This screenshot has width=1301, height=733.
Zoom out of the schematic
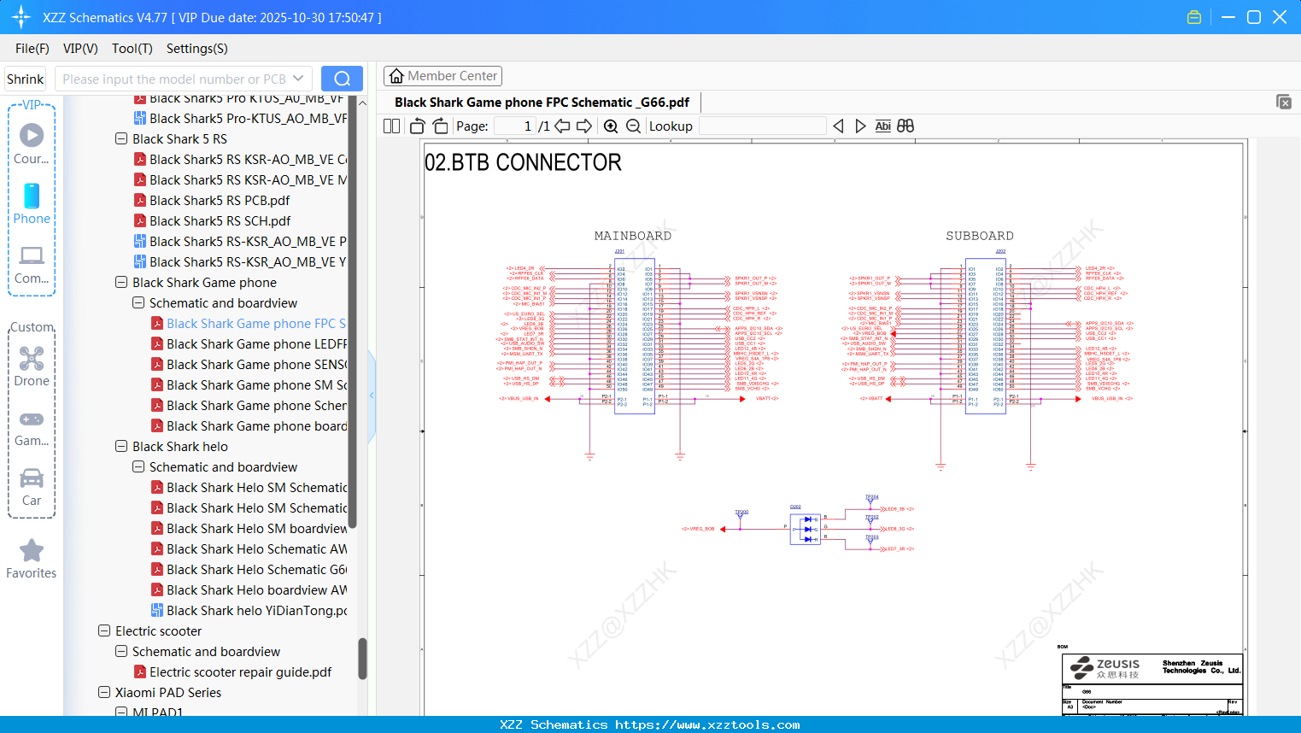(633, 126)
